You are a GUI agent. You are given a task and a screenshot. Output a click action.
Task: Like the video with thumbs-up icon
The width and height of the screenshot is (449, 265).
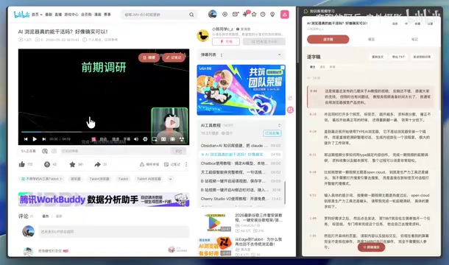point(22,164)
